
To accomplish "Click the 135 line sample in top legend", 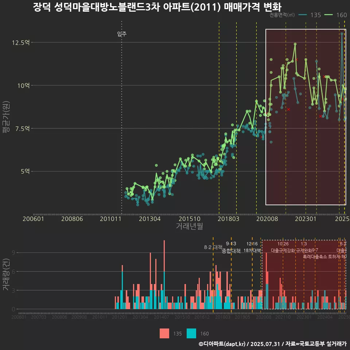I will tap(303, 15).
